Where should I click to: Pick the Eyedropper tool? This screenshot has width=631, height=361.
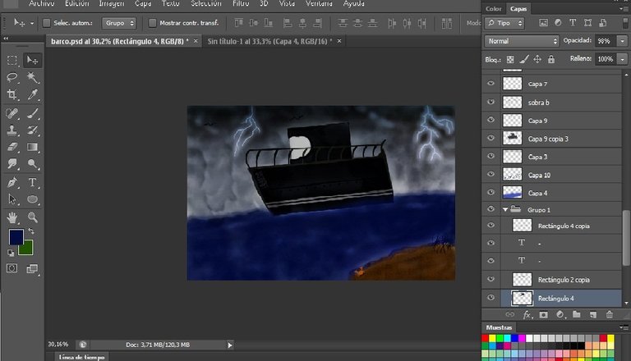click(x=33, y=94)
